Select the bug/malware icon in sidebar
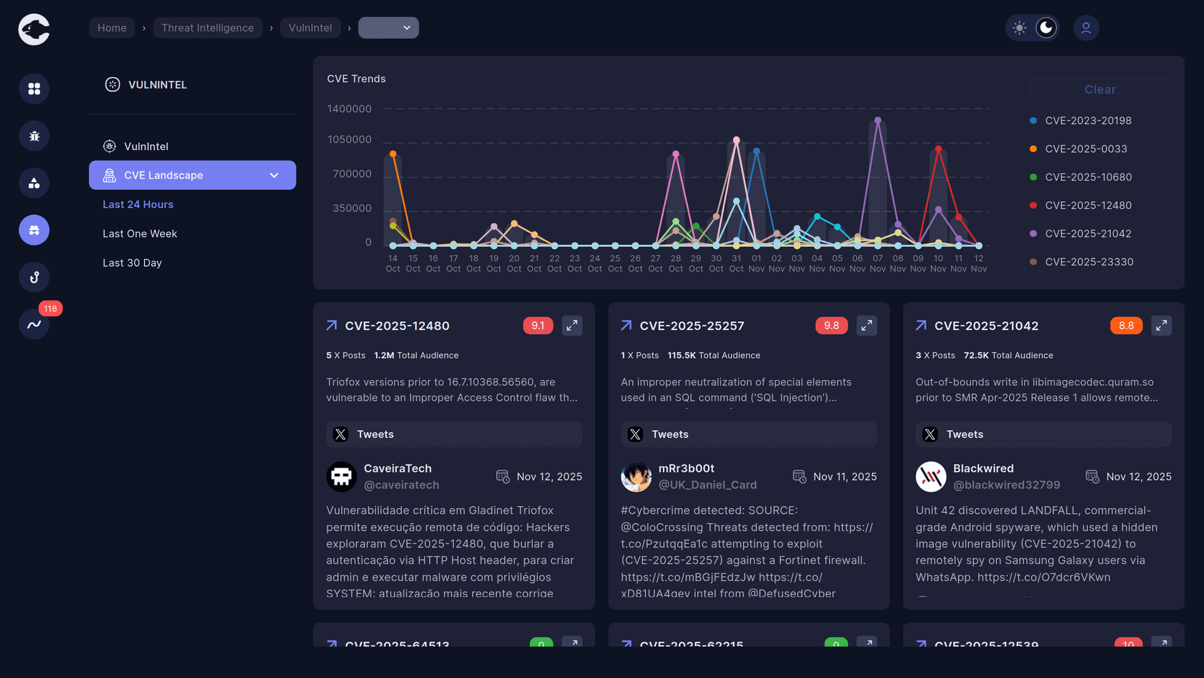Viewport: 1204px width, 678px height. (x=34, y=135)
